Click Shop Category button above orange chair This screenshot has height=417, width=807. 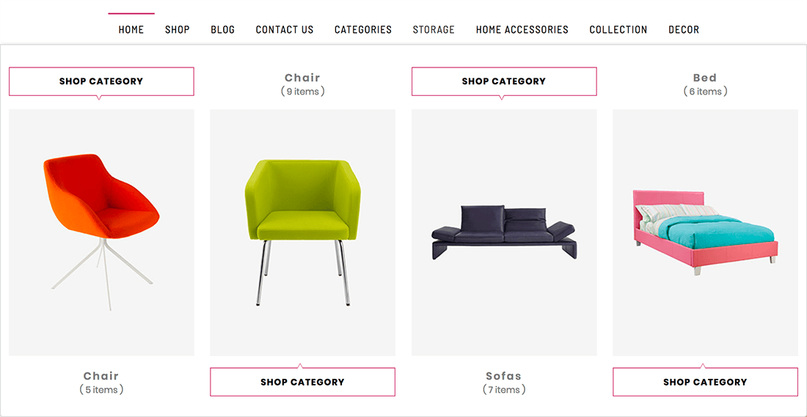[101, 81]
